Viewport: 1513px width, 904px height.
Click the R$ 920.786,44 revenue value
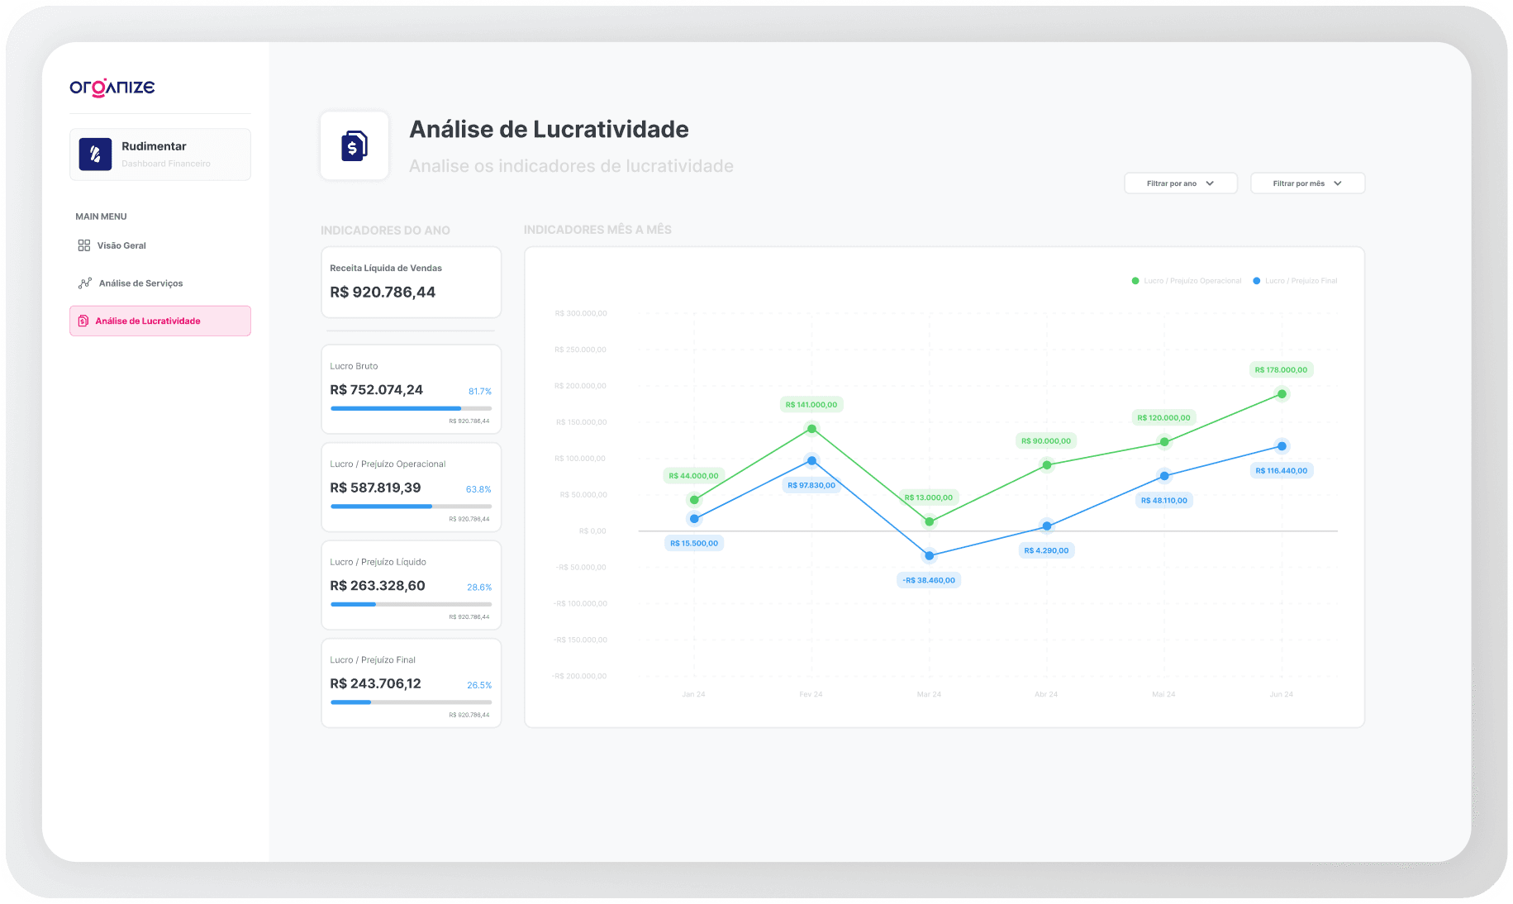pos(383,293)
